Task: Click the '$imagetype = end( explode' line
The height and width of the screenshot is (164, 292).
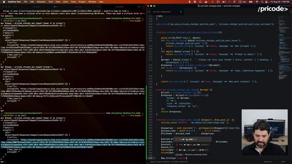Action: [x=201, y=128]
